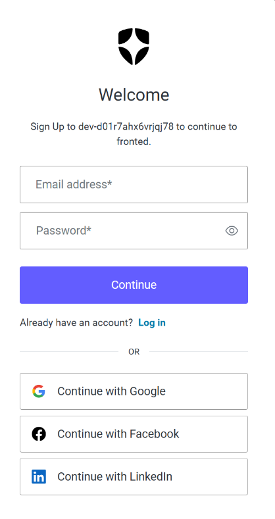Image resolution: width=275 pixels, height=519 pixels.
Task: Sign up via Continue with Google text
Action: pyautogui.click(x=112, y=391)
